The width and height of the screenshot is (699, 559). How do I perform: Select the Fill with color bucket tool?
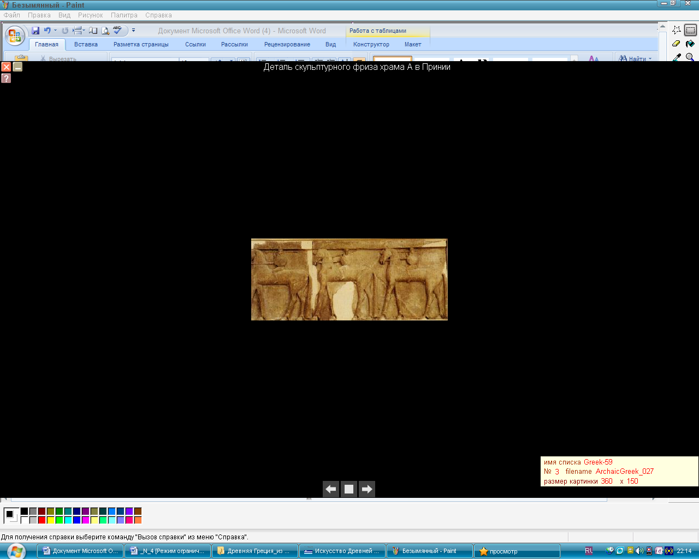pyautogui.click(x=690, y=44)
